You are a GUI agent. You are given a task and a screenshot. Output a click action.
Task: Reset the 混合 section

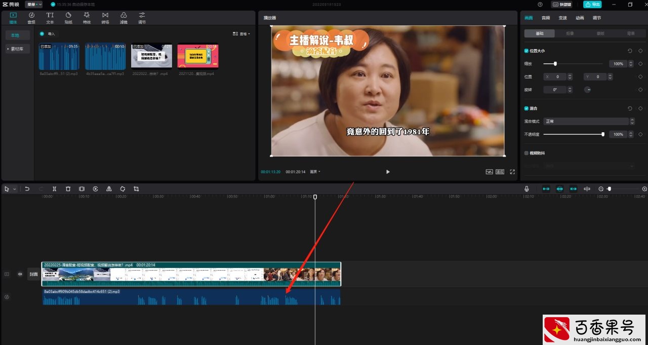click(x=630, y=108)
